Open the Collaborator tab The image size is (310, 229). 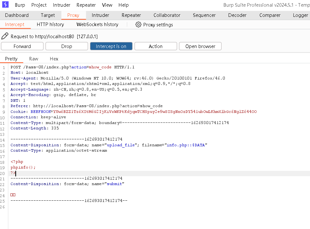(x=167, y=15)
